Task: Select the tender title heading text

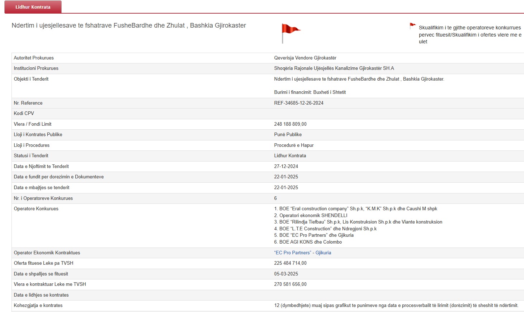Action: click(129, 25)
